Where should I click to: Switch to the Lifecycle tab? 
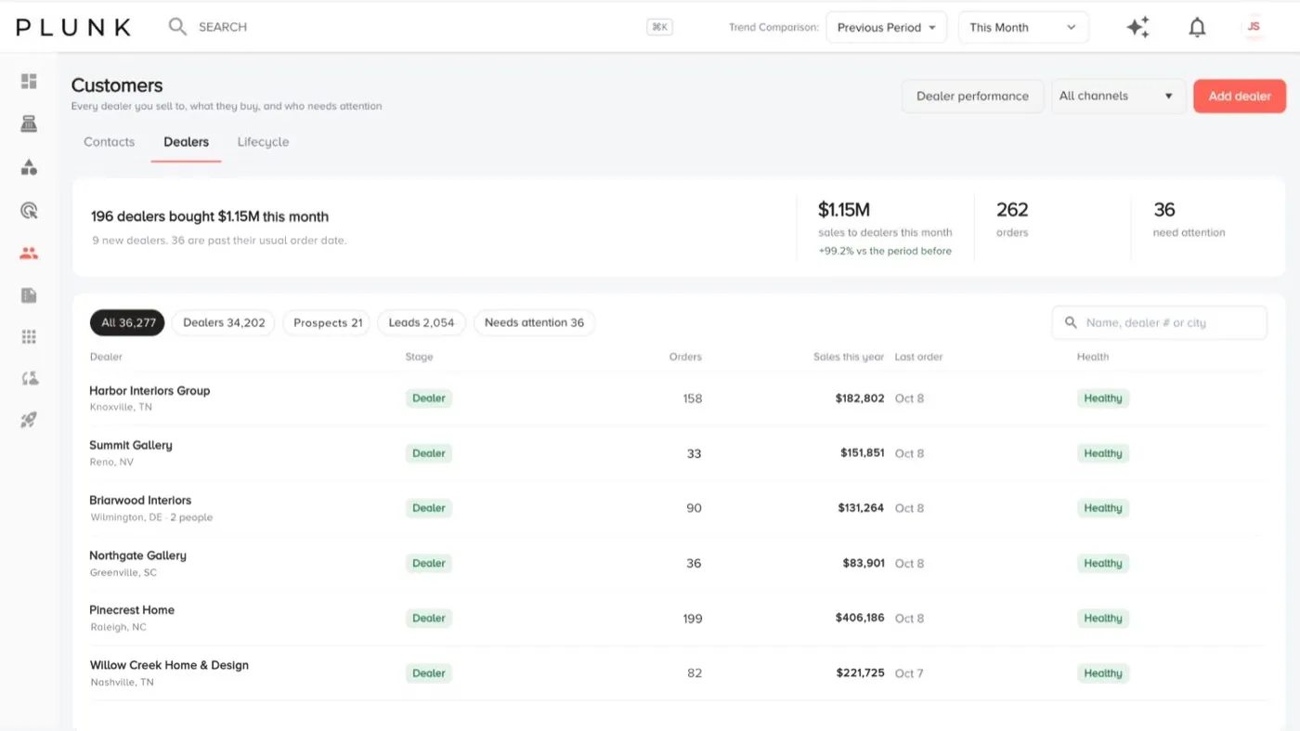pyautogui.click(x=263, y=142)
